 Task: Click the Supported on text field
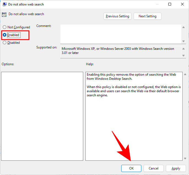click(121, 52)
